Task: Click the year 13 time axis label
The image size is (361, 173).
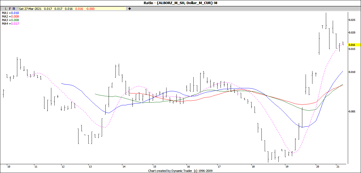Action: click(90, 166)
